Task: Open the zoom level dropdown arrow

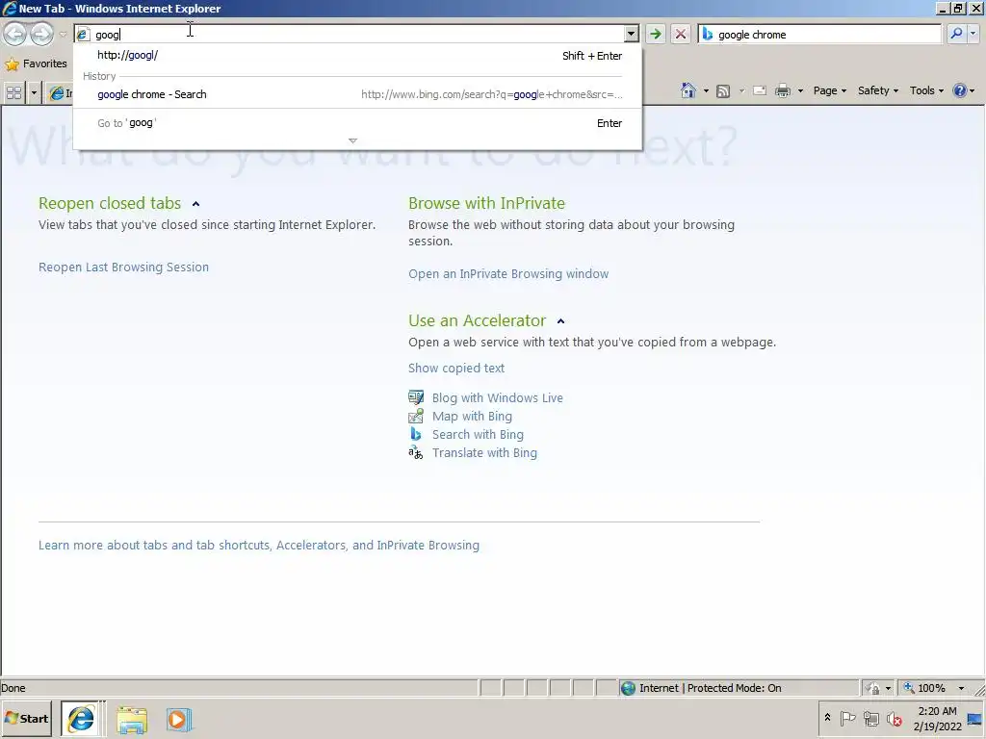Action: tap(961, 688)
